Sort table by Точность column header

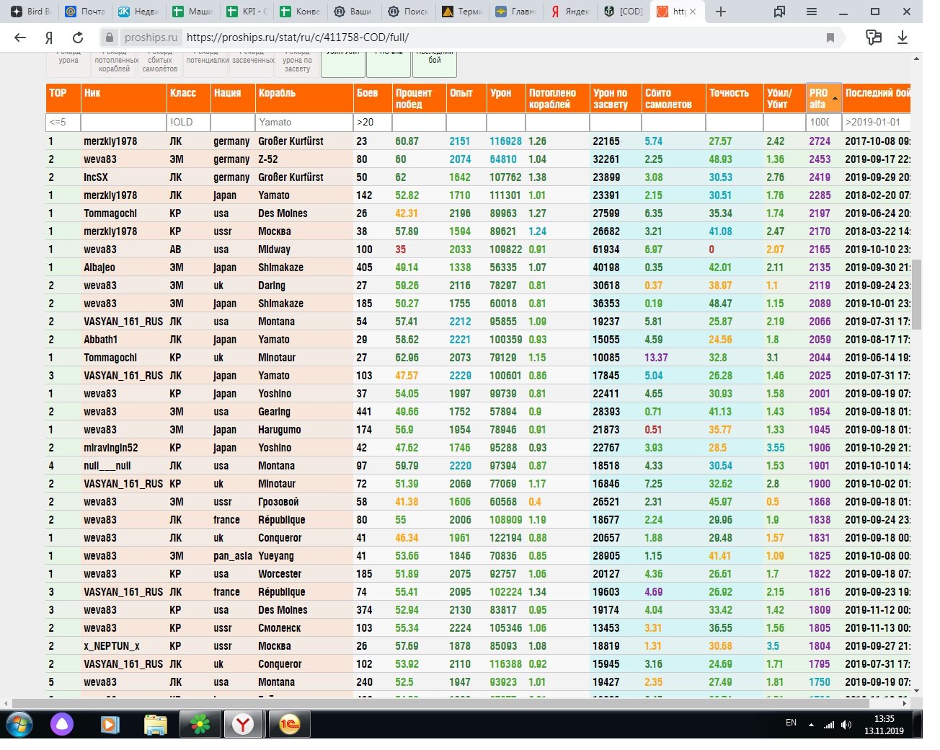coord(734,98)
